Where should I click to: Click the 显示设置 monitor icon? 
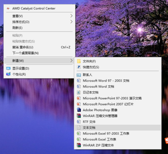[x=8, y=68]
